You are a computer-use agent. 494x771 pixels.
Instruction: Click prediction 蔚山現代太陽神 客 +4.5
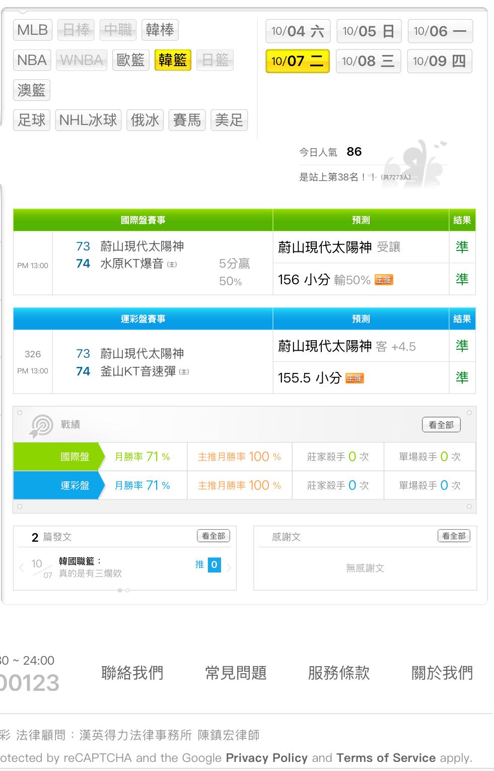(x=346, y=346)
